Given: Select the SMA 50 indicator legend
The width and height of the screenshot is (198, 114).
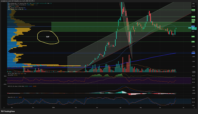Looking at the screenshot, I should [x=17, y=8].
